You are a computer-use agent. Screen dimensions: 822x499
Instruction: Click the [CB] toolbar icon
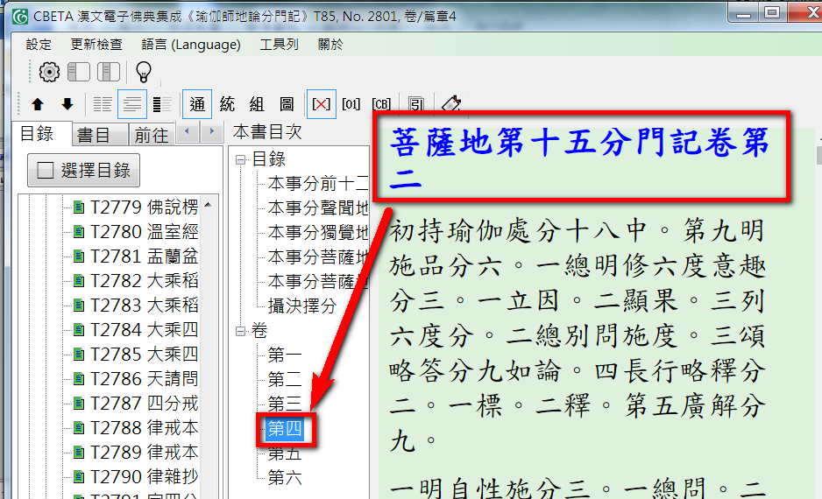point(381,104)
